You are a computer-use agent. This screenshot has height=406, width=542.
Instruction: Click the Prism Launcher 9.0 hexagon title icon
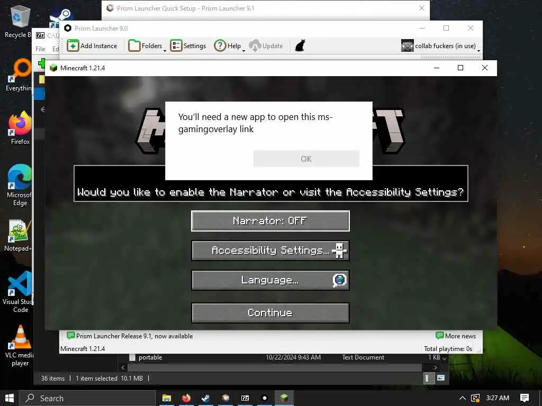pyautogui.click(x=68, y=29)
